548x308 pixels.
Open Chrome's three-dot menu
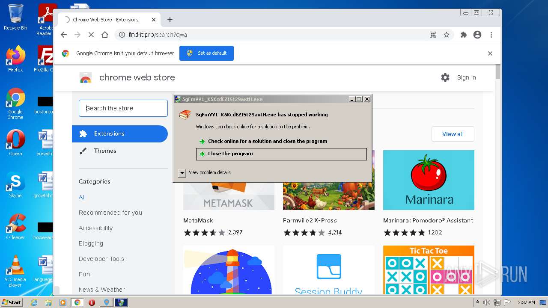point(491,35)
